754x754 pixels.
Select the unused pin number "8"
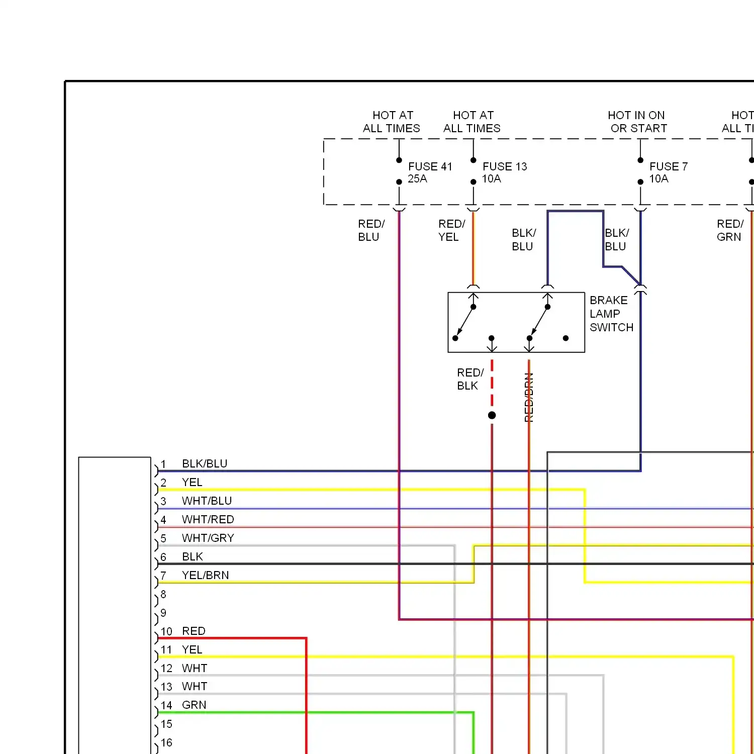coord(163,594)
